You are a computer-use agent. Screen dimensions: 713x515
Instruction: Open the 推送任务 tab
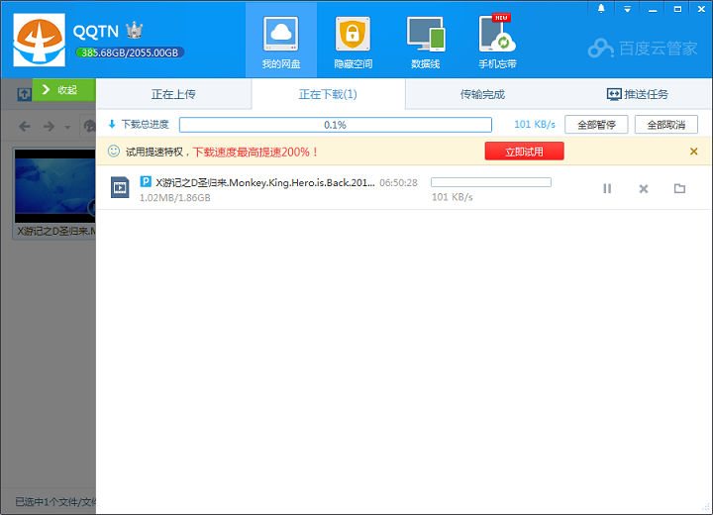pos(637,94)
